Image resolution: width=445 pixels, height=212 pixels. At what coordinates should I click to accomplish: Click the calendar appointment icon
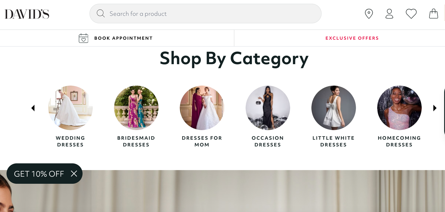point(83,38)
